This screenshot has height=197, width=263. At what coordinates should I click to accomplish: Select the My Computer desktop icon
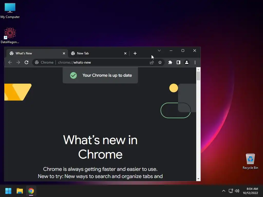tap(10, 11)
